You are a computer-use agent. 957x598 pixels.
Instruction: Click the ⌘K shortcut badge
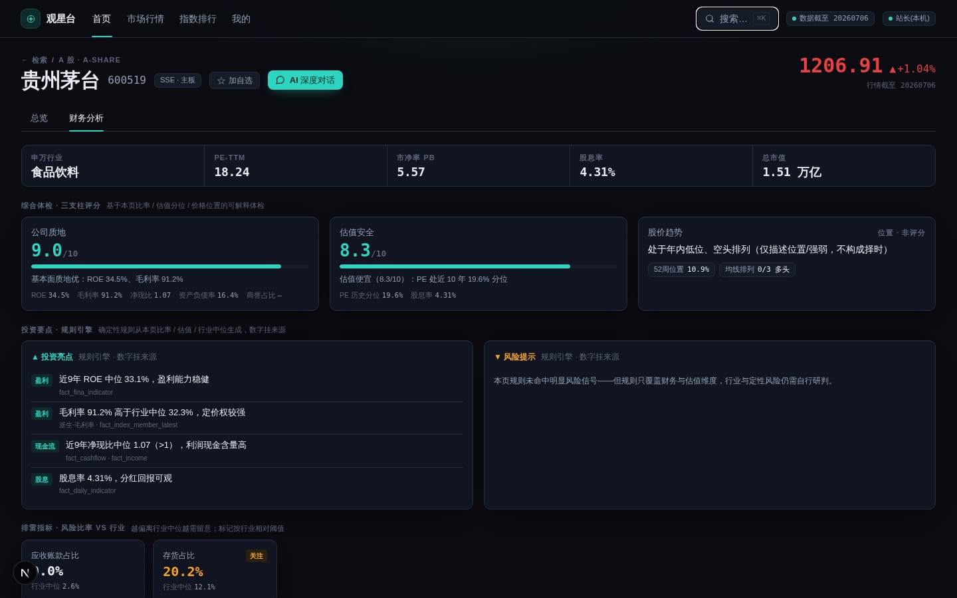tap(762, 19)
